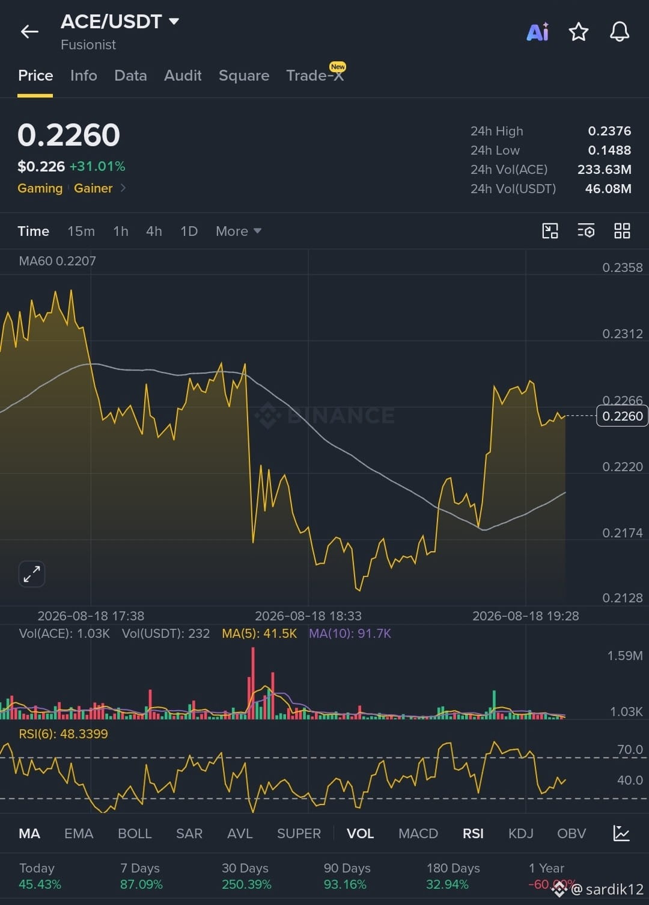
Task: Go back using the left arrow
Action: point(29,32)
